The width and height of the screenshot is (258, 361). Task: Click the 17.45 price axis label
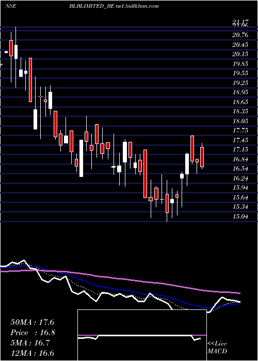coord(240,140)
